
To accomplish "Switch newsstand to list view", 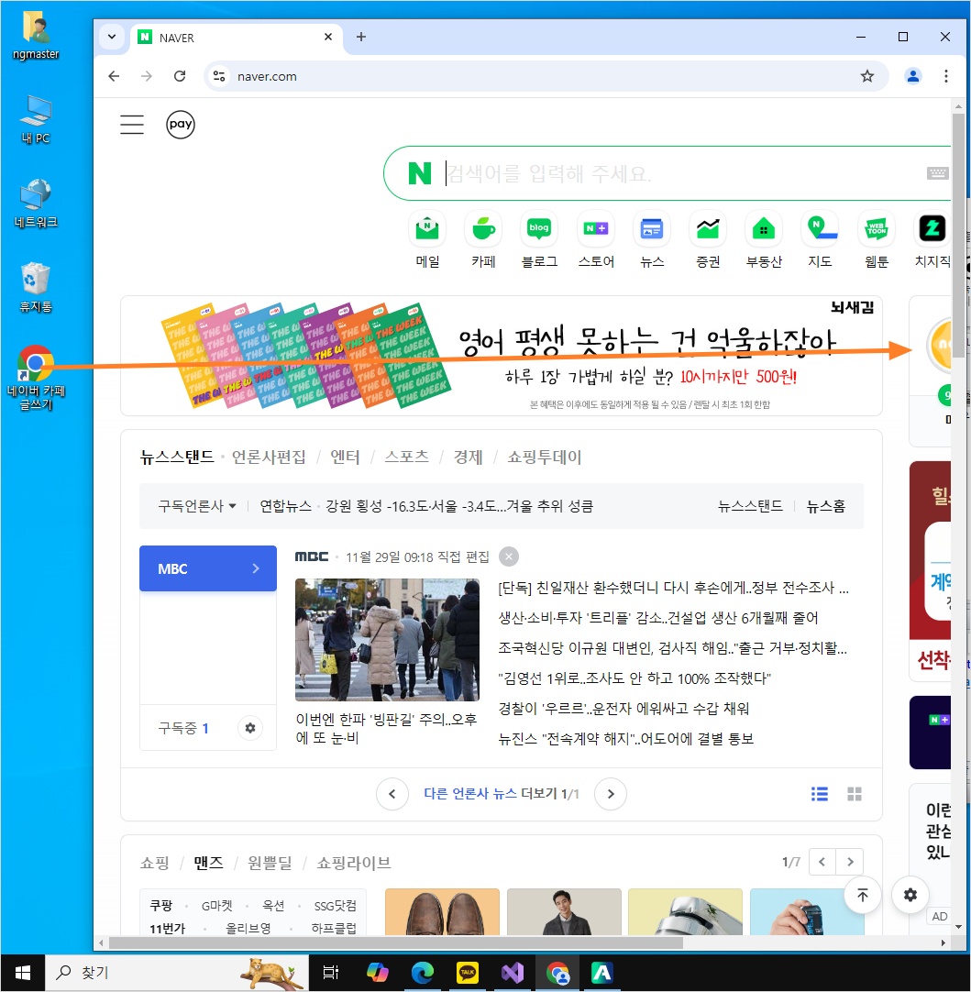I will 819,794.
